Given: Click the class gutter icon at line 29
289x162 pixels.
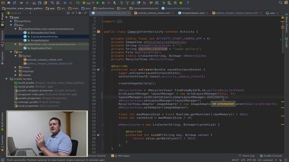Looking at the screenshot, I should 98,31.
